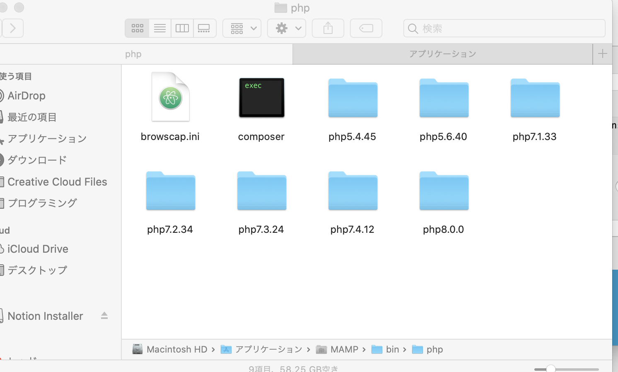Add a new Finder tab
Image resolution: width=618 pixels, height=372 pixels.
[603, 54]
